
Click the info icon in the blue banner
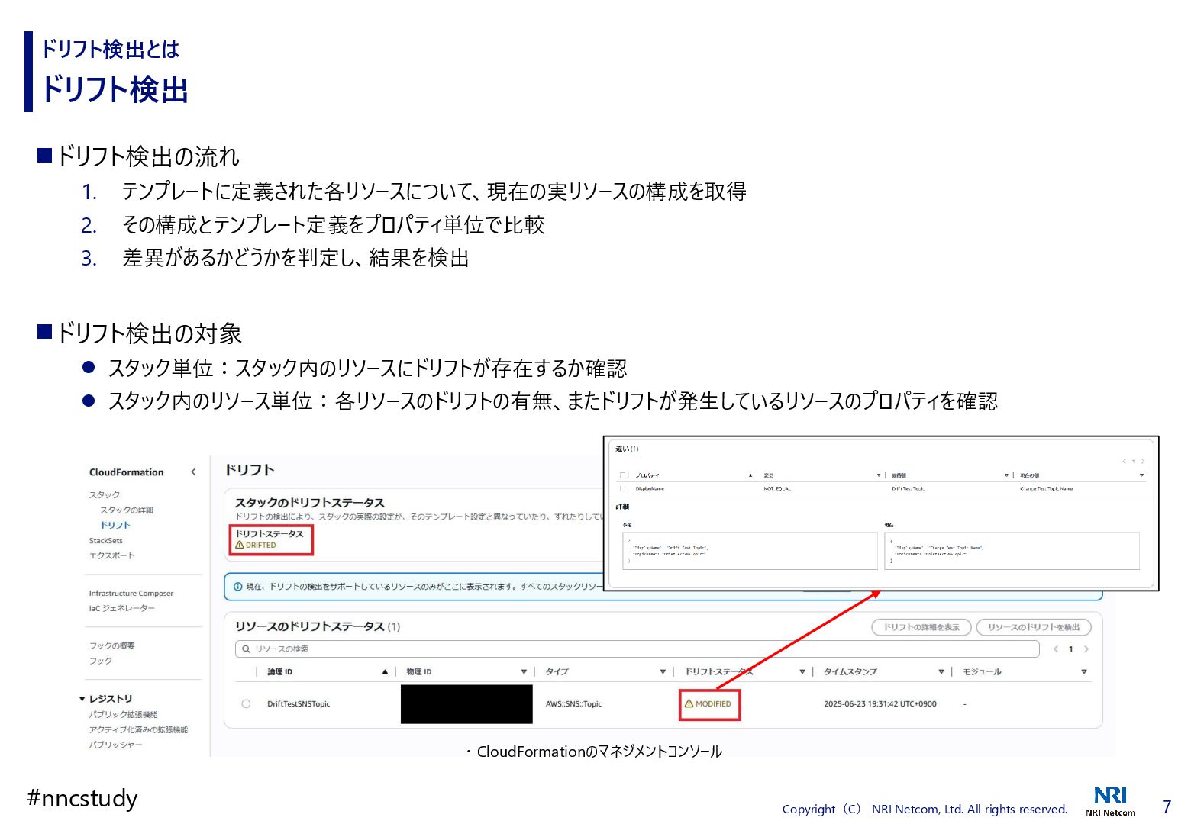pos(237,587)
